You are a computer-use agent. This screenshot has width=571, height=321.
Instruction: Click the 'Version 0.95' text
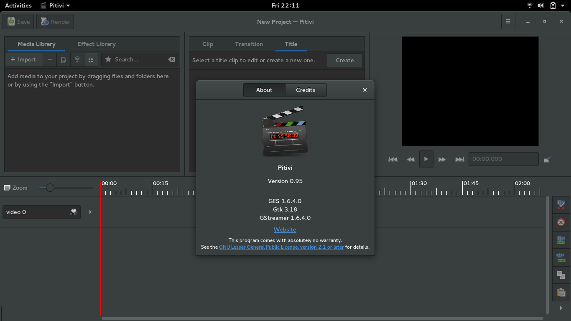click(x=285, y=181)
